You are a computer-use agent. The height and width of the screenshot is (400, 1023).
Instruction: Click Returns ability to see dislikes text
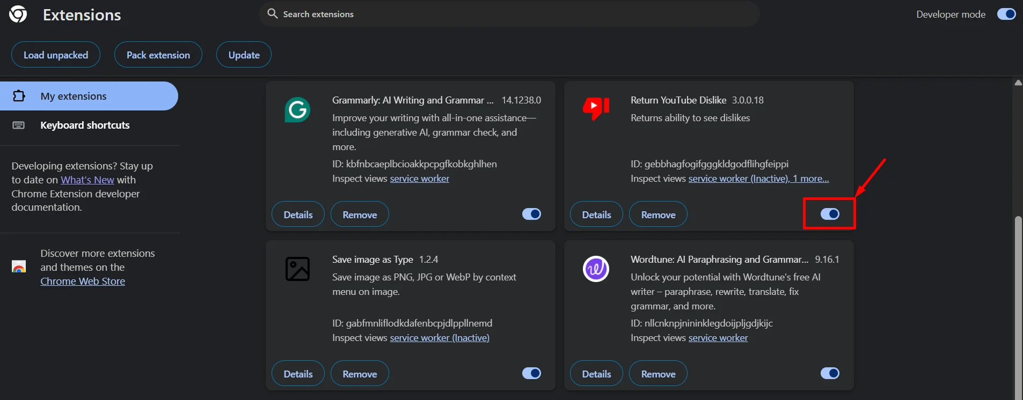690,118
